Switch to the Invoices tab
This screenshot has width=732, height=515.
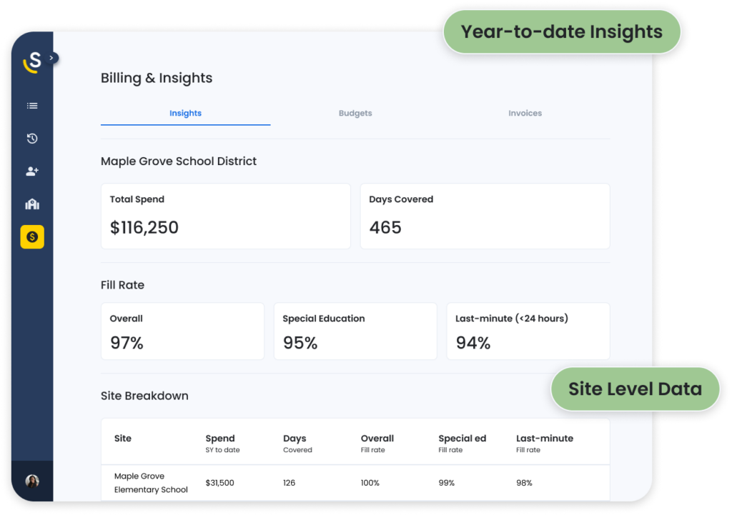click(x=525, y=114)
